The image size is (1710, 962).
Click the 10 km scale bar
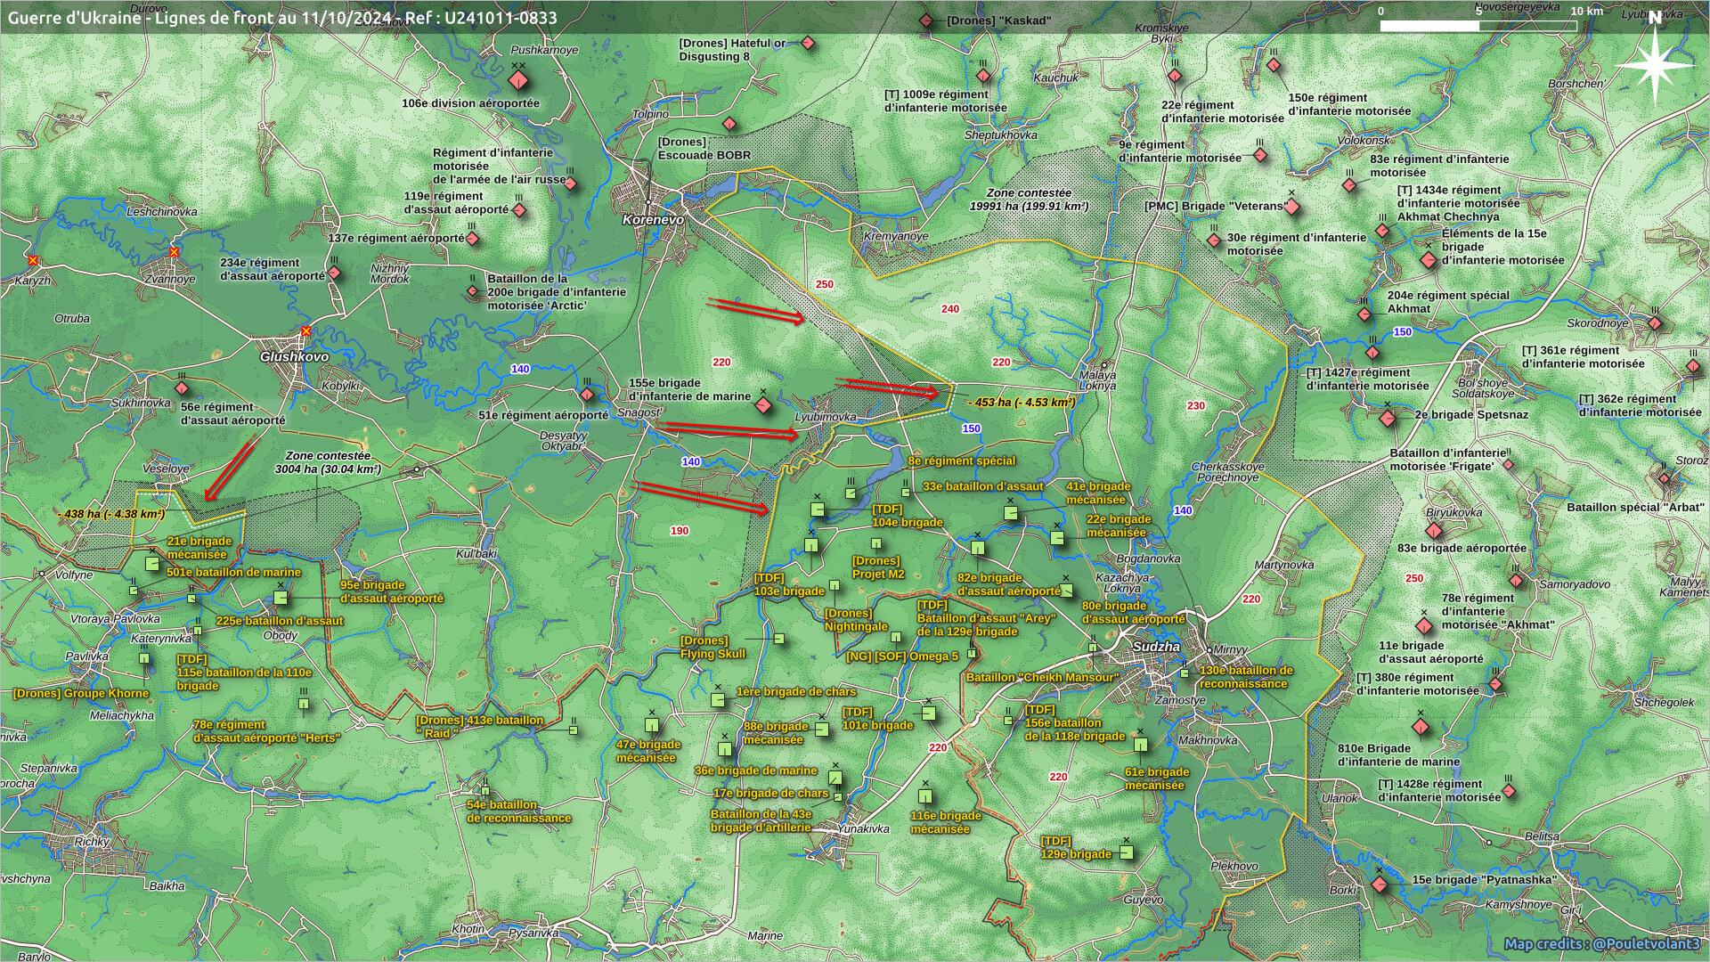click(1478, 26)
